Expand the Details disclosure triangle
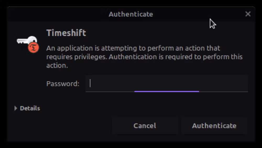This screenshot has height=148, width=262. (16, 108)
